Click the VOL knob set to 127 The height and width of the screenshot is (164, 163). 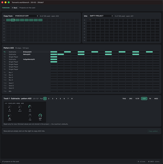point(40,115)
